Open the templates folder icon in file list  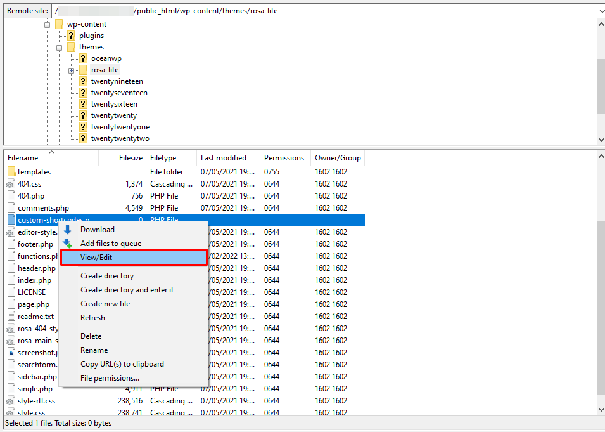coord(11,171)
